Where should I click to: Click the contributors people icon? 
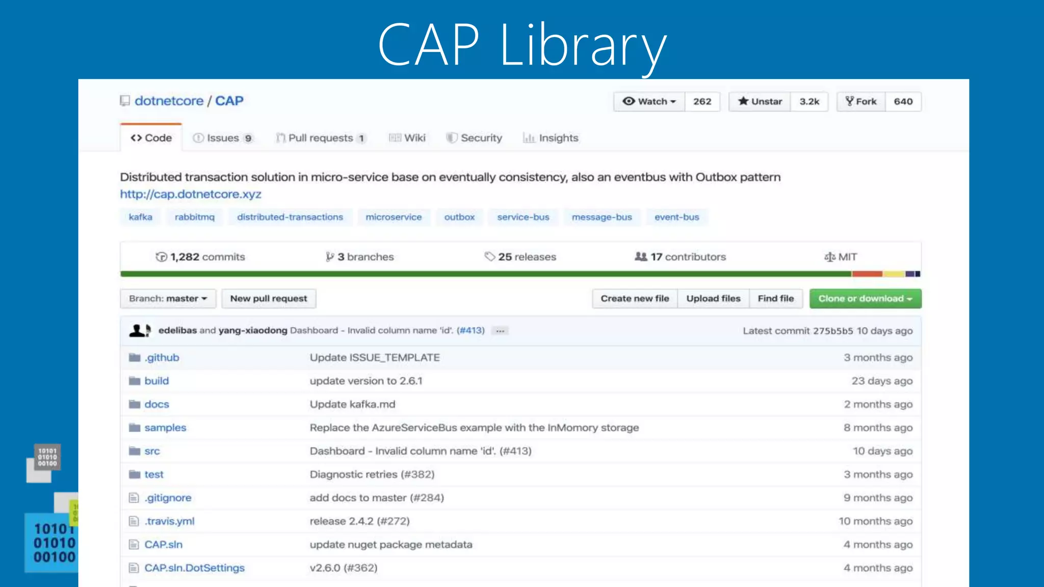(x=640, y=256)
